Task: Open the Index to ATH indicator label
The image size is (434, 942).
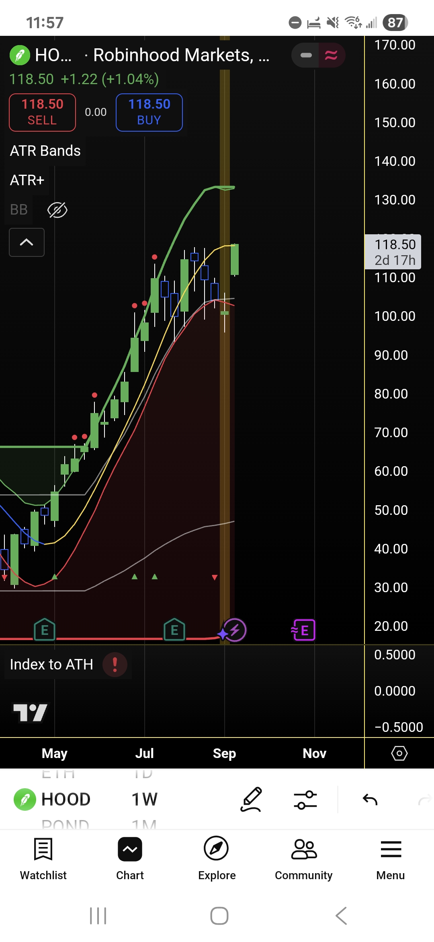Action: [51, 664]
